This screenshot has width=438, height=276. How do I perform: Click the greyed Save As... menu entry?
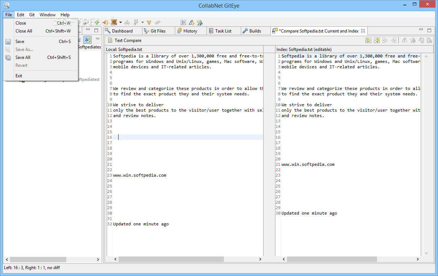point(41,49)
